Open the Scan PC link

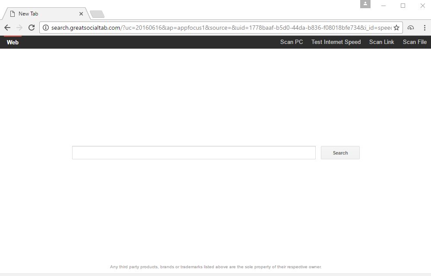tap(291, 42)
